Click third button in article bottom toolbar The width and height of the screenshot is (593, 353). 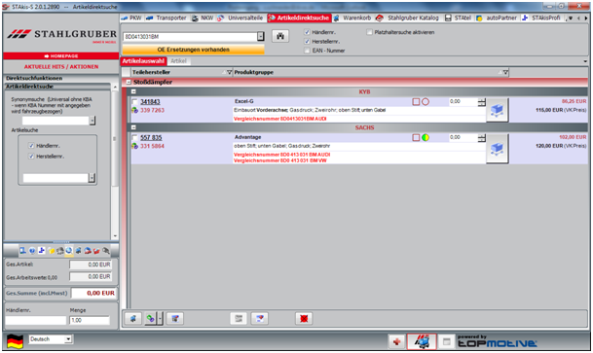pyautogui.click(x=175, y=319)
